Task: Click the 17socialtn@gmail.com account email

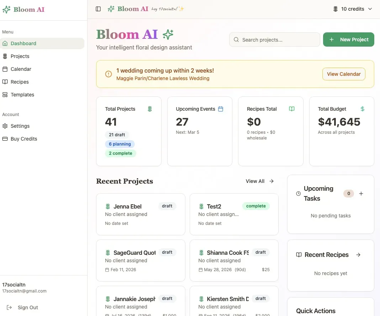Action: (x=24, y=291)
